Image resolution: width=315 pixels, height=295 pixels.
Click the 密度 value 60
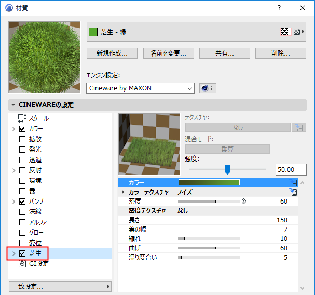[x=284, y=202]
